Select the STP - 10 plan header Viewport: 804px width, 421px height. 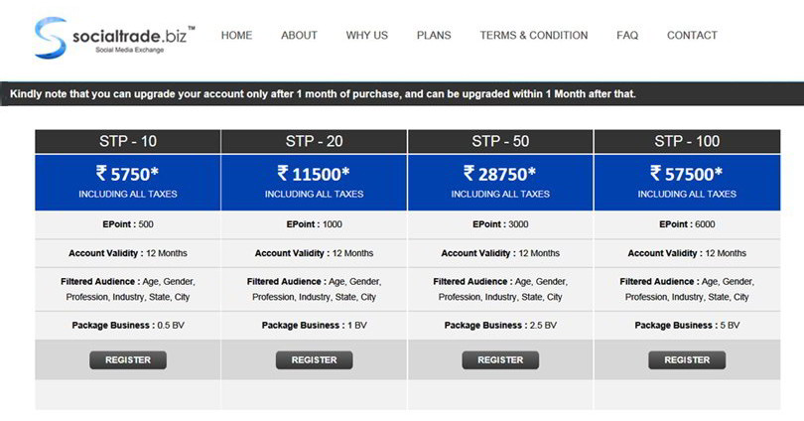point(128,141)
